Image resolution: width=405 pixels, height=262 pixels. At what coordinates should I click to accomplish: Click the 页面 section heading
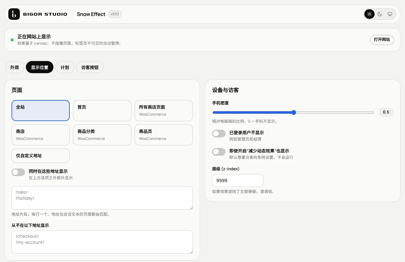[x=17, y=90]
